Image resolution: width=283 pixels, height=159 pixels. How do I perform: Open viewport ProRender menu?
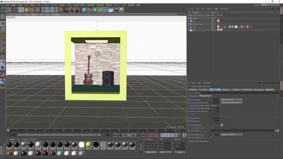56,15
